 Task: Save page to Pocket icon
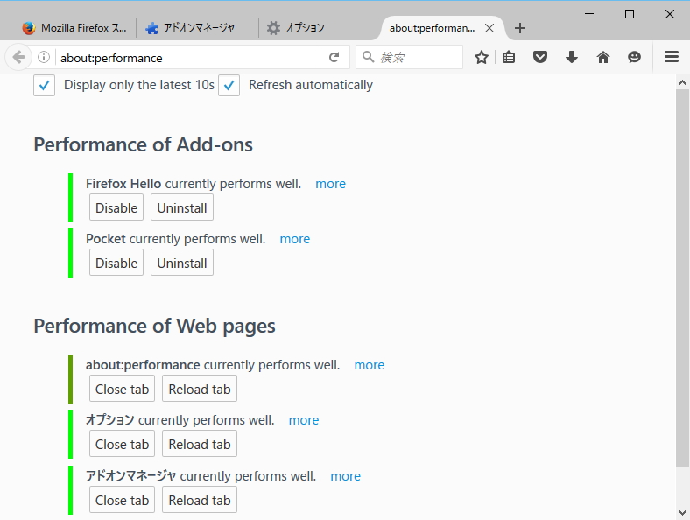point(540,57)
